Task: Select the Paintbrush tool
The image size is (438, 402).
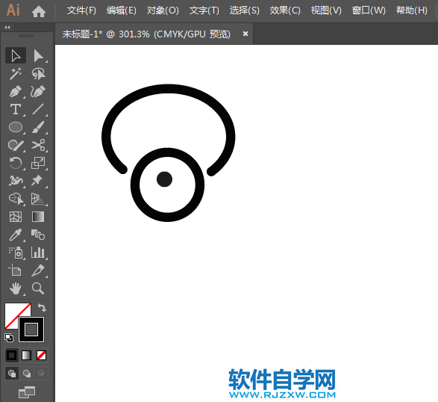Action: tap(38, 127)
